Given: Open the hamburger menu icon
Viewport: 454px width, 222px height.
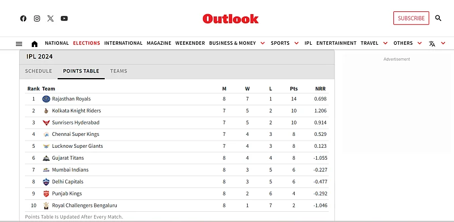Looking at the screenshot, I should click(x=19, y=44).
